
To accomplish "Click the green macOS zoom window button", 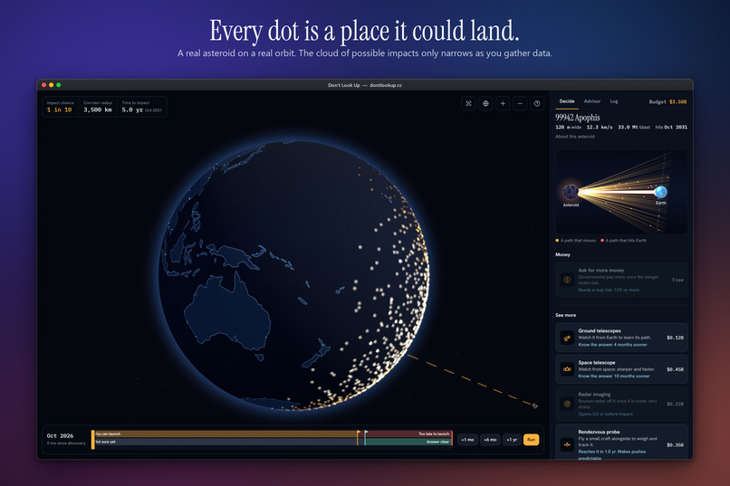I will coord(59,85).
